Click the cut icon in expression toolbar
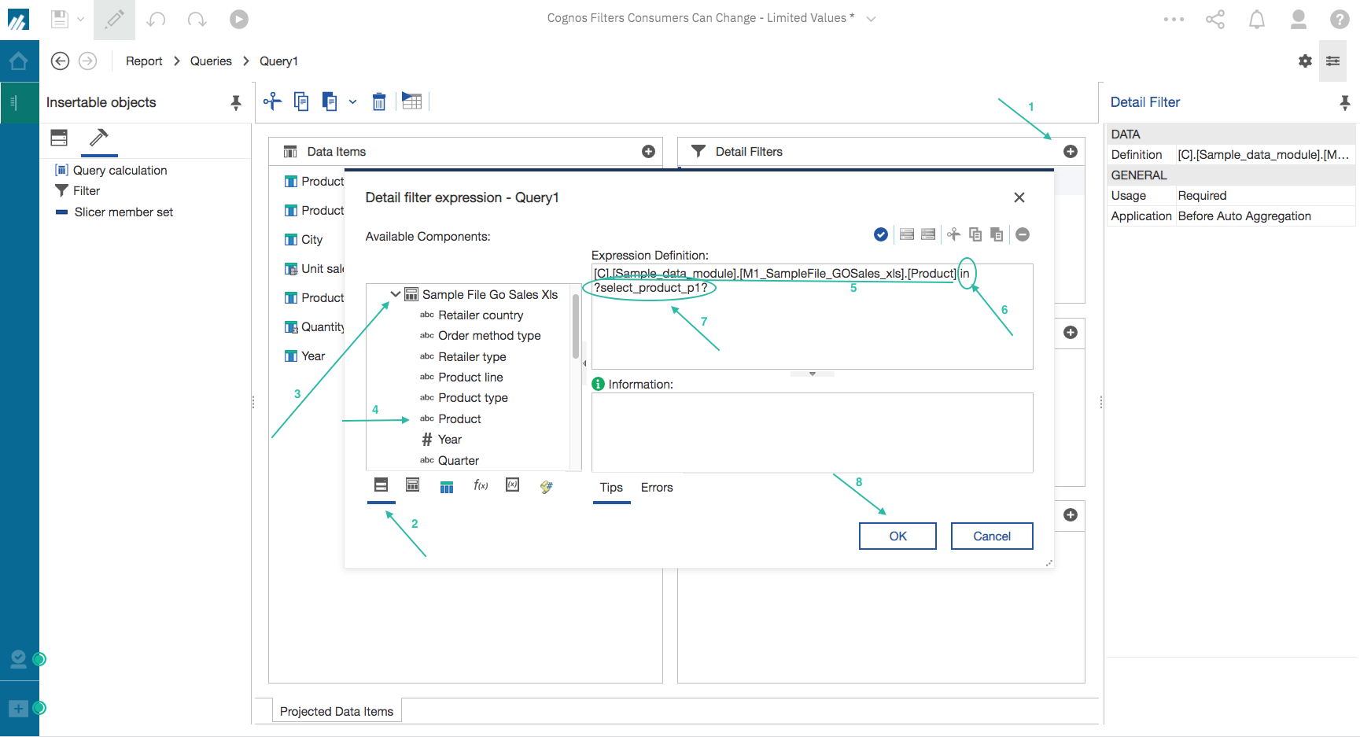Image resolution: width=1360 pixels, height=737 pixels. [953, 234]
